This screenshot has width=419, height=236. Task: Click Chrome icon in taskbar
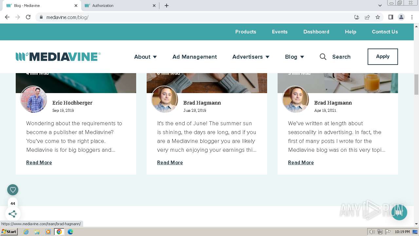[59, 232]
